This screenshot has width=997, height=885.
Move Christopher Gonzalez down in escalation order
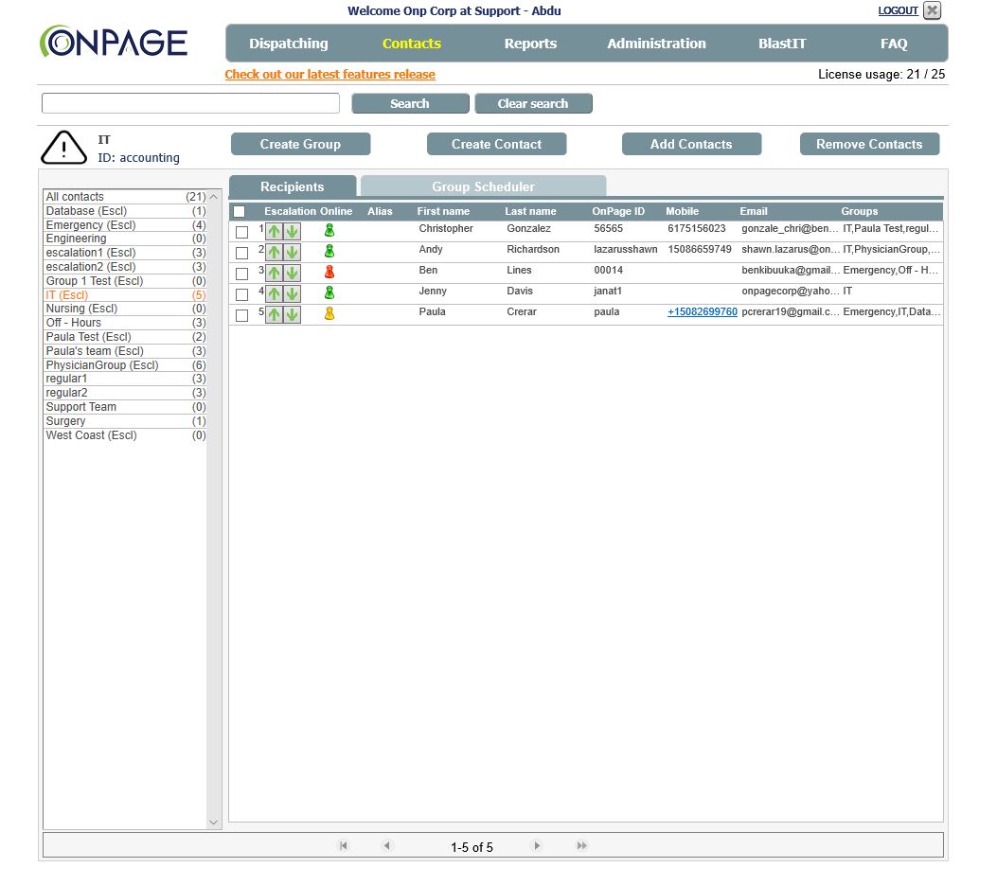coord(292,231)
